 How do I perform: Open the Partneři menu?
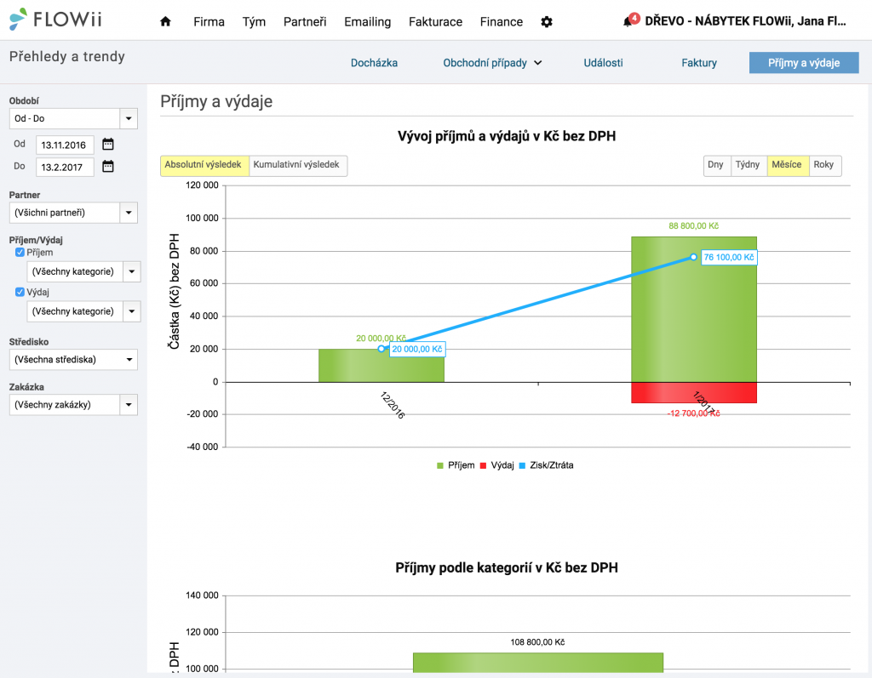[305, 21]
